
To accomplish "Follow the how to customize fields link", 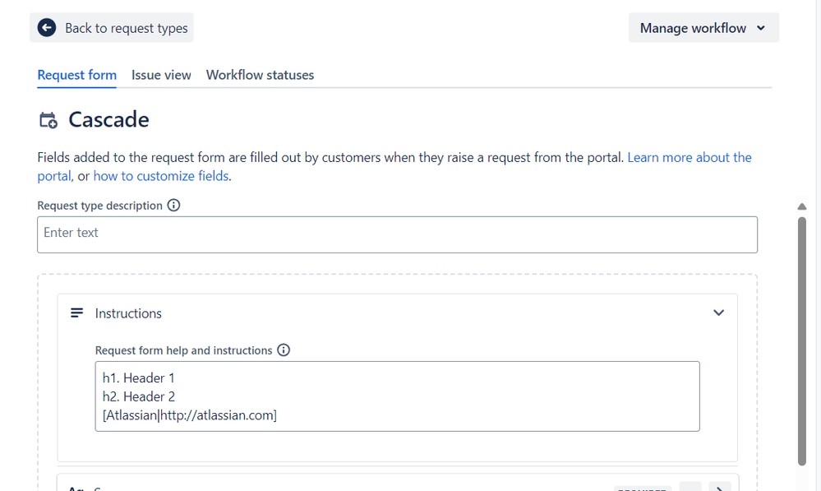I will pos(160,176).
